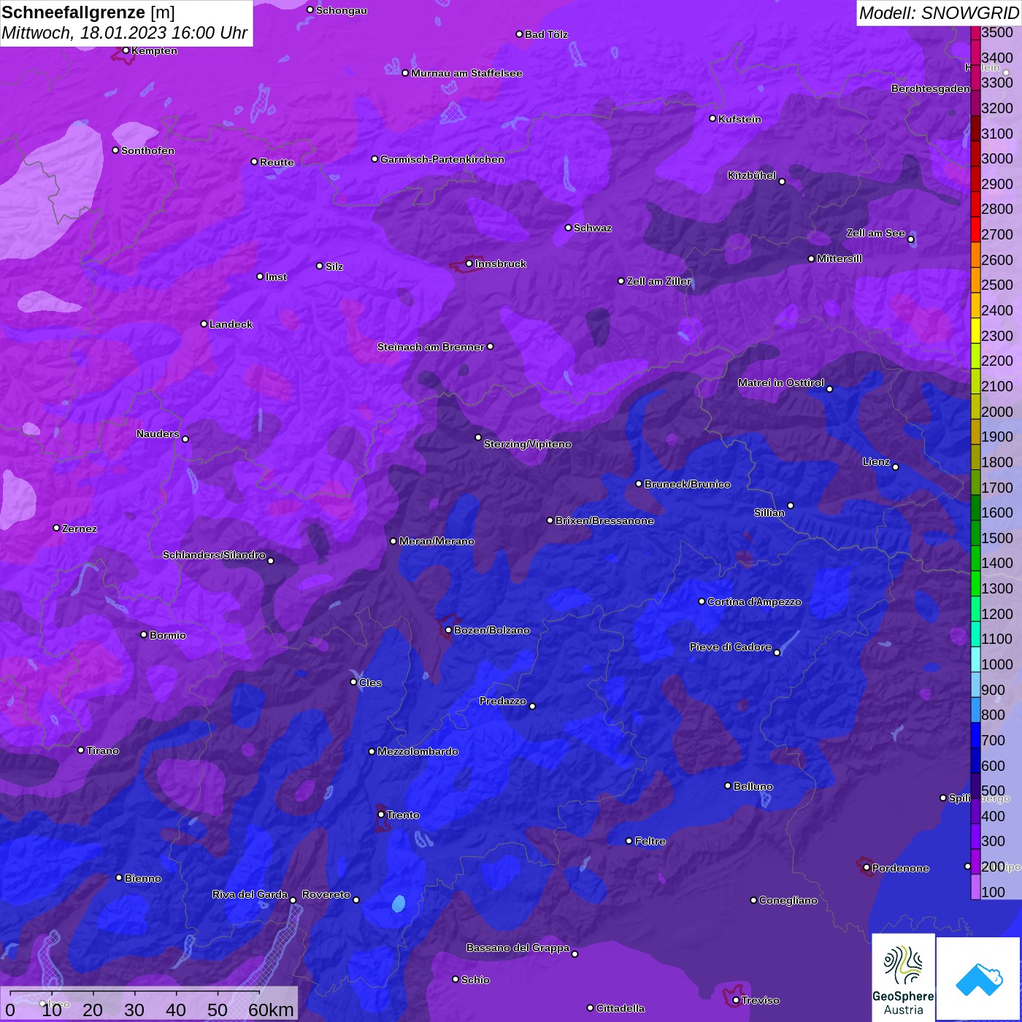Click the blue avalanche warning service logo
Screen dimensions: 1022x1022
coord(978,979)
